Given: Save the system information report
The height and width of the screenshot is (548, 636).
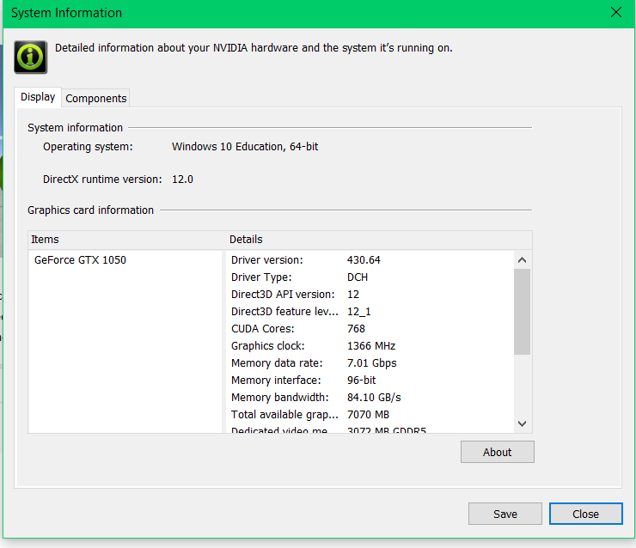Looking at the screenshot, I should pyautogui.click(x=505, y=514).
